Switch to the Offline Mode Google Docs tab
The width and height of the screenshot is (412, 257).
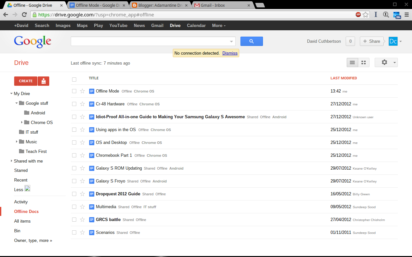[x=98, y=5]
